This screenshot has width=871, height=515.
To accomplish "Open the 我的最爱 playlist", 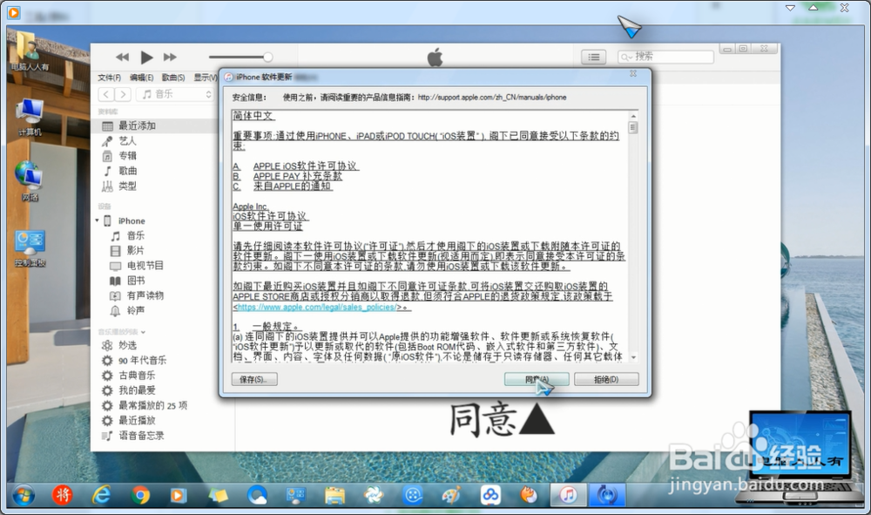I will pyautogui.click(x=137, y=390).
